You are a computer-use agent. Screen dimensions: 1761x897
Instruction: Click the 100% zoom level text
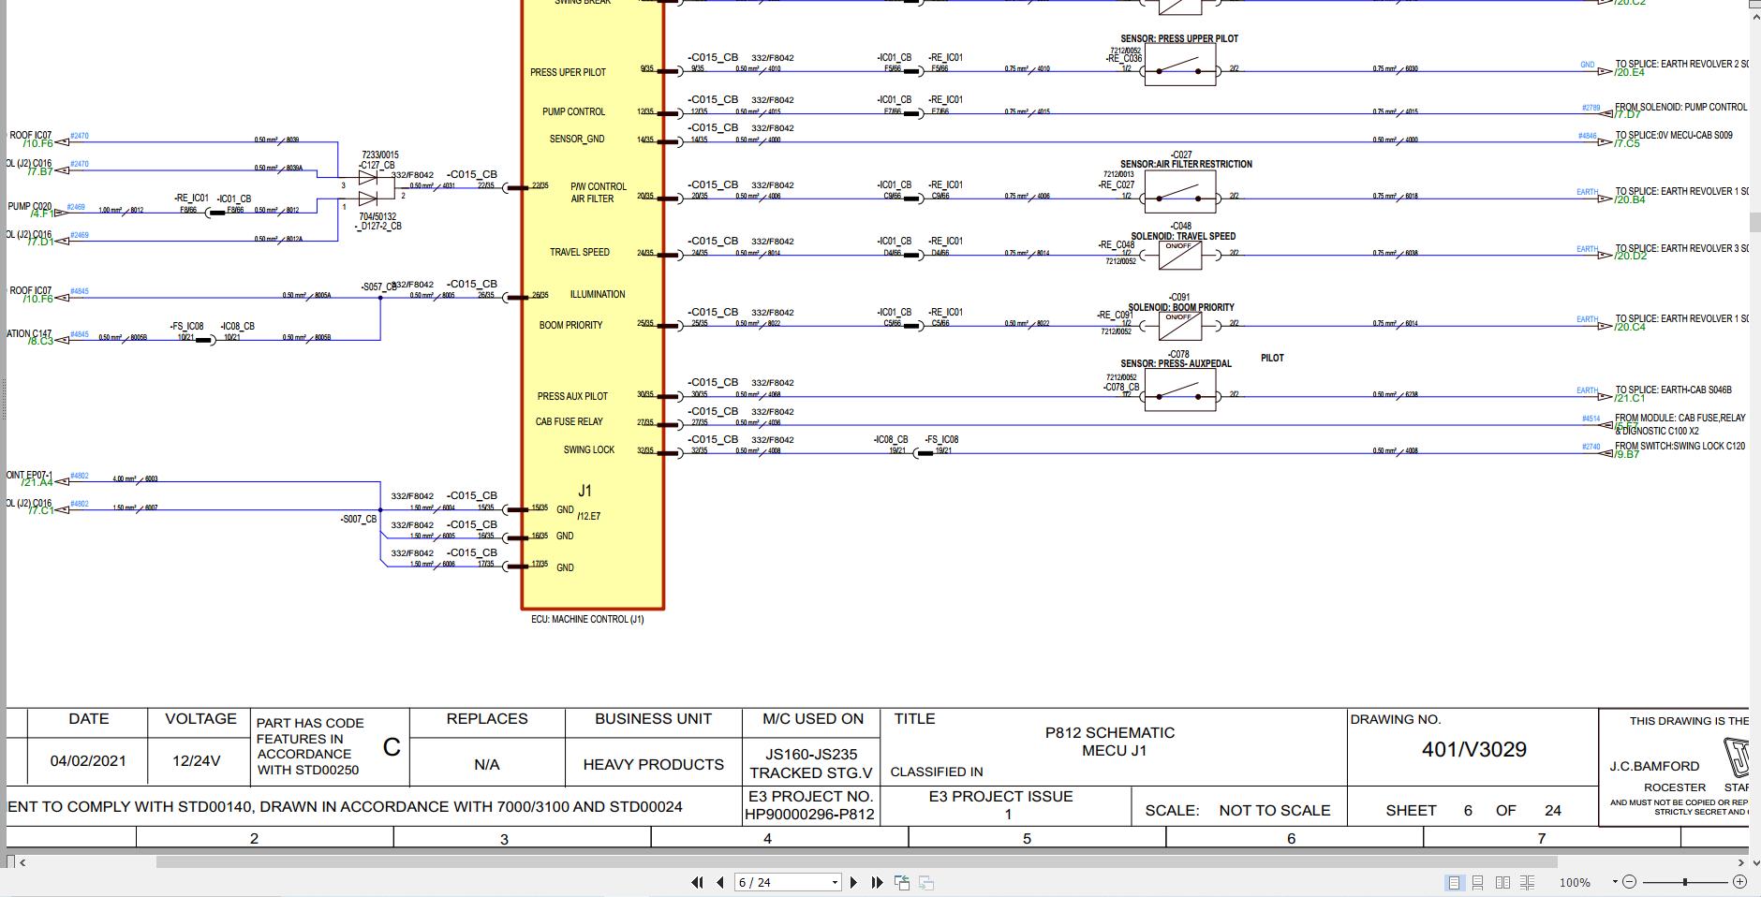pos(1575,882)
